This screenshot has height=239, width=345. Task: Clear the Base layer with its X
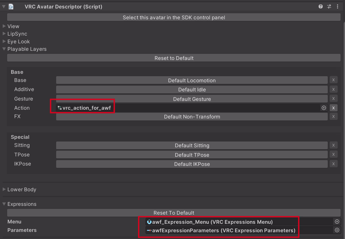point(333,80)
